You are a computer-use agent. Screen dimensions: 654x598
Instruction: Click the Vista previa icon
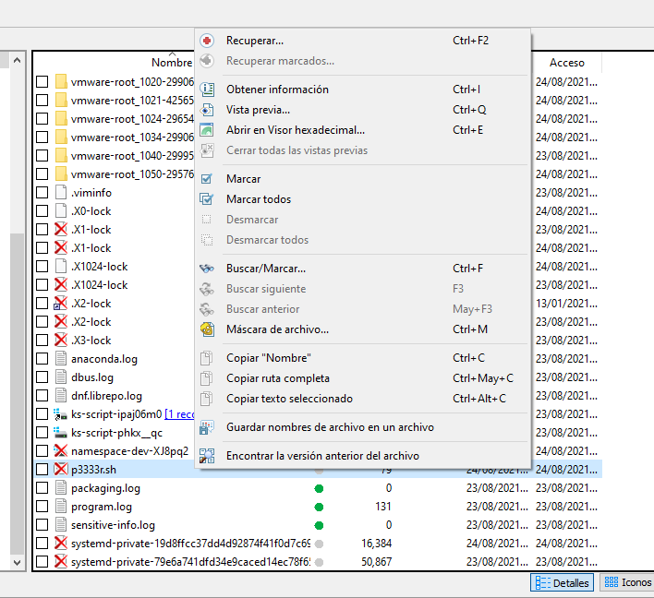[208, 110]
